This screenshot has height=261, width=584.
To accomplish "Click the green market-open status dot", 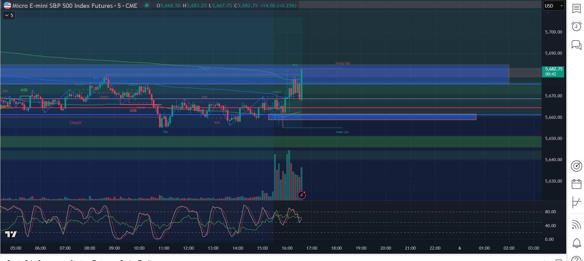I will coord(146,5).
